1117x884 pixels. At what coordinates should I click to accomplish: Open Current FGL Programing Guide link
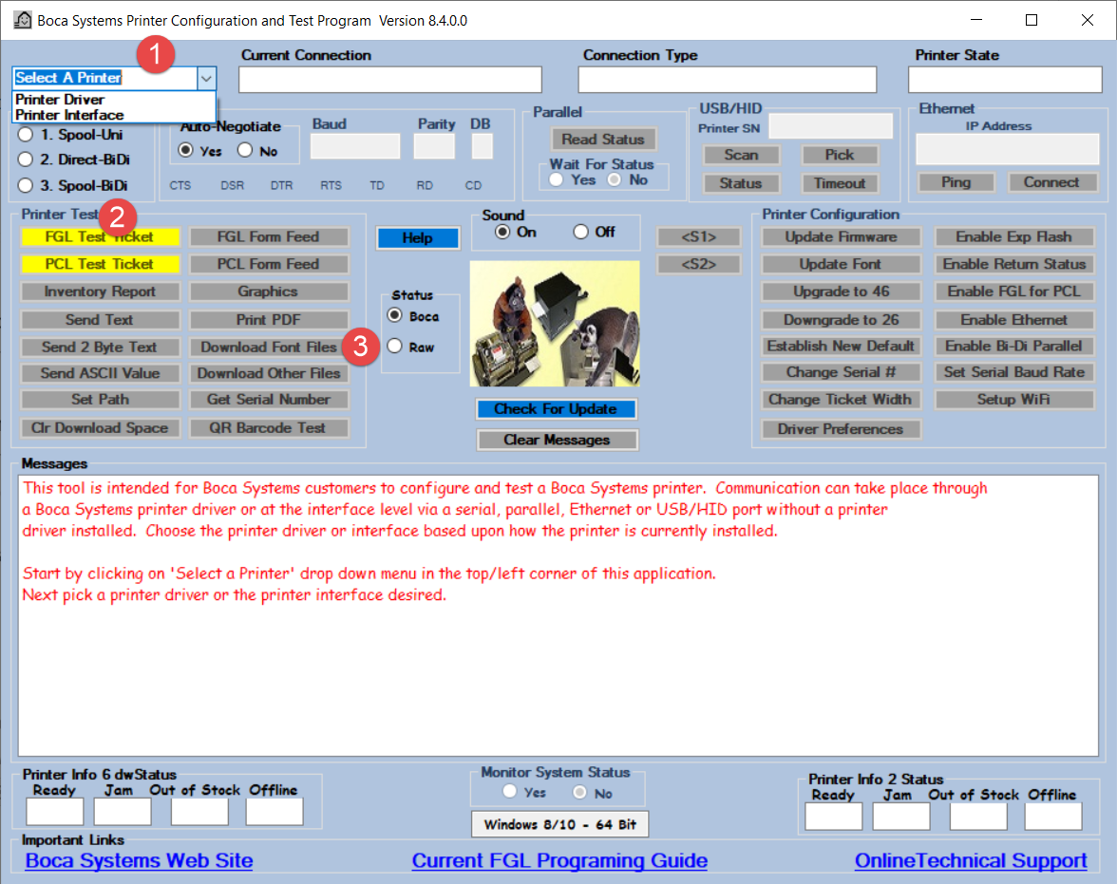pyautogui.click(x=560, y=860)
